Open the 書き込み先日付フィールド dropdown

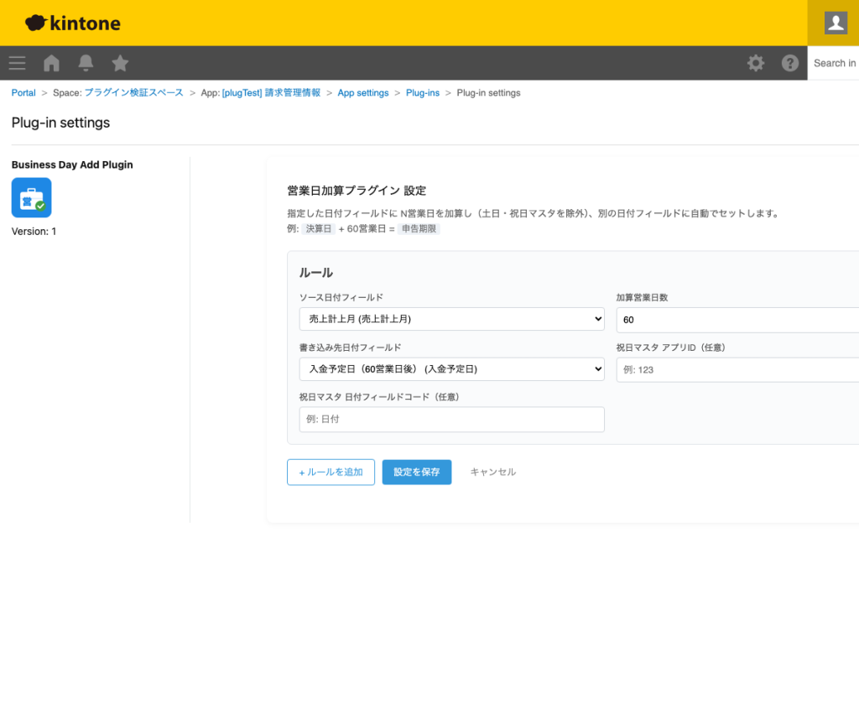pos(451,368)
